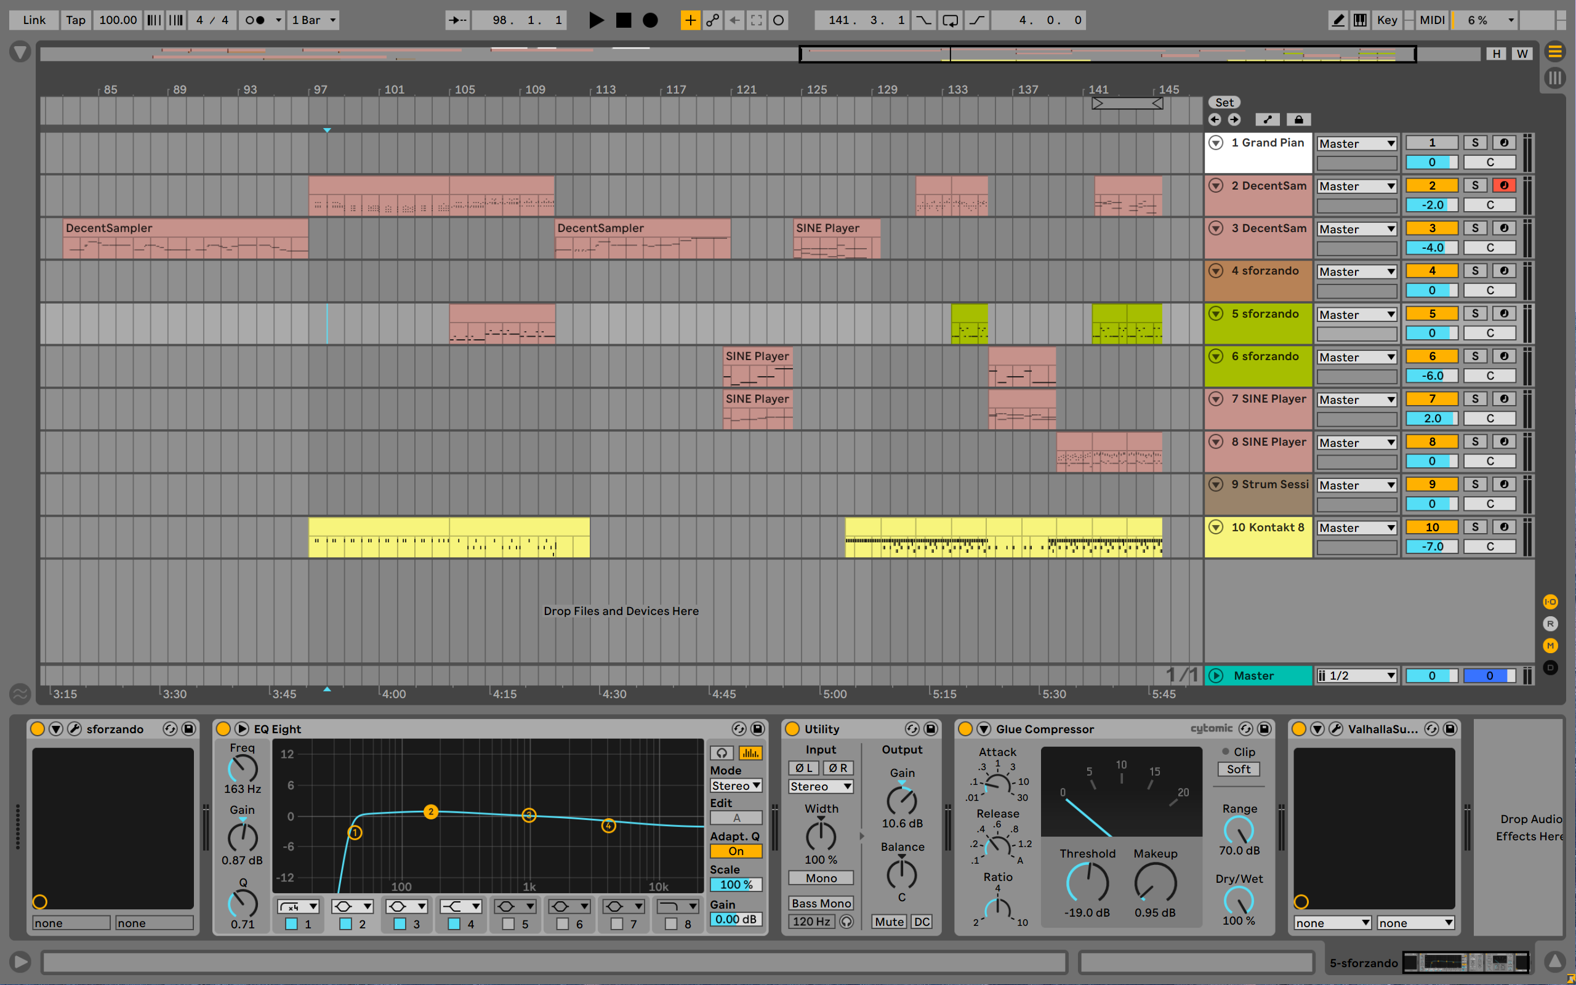Collapse the 5 sforzando track
The height and width of the screenshot is (985, 1576).
[x=1215, y=313]
